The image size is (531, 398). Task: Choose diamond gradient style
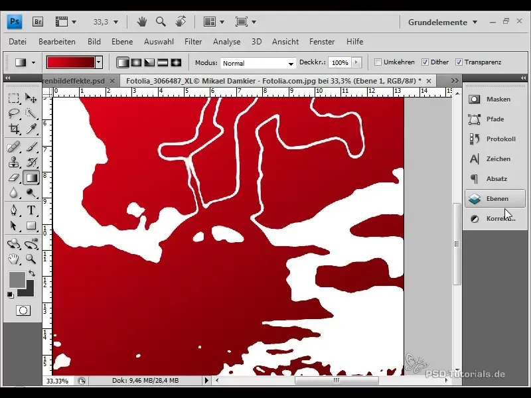click(176, 62)
